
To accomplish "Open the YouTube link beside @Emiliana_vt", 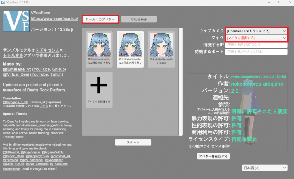I will (41, 69).
